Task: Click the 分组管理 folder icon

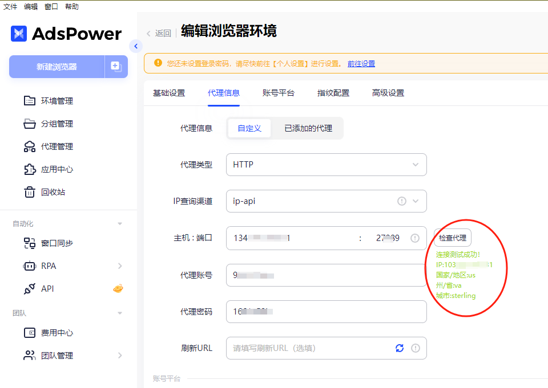Action: [29, 124]
